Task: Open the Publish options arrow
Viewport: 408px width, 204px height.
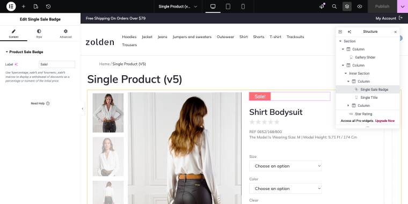Action: (x=403, y=6)
